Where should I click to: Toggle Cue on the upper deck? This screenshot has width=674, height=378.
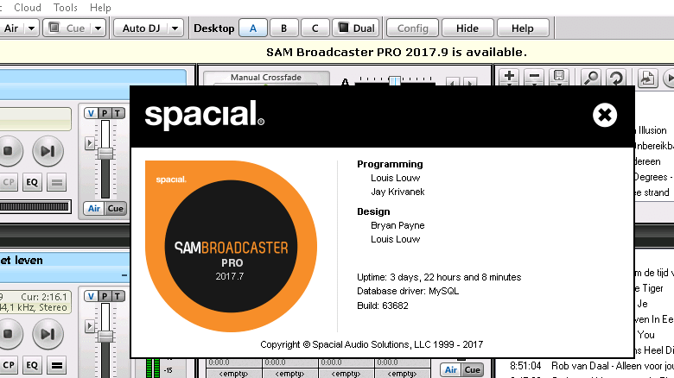coord(115,208)
